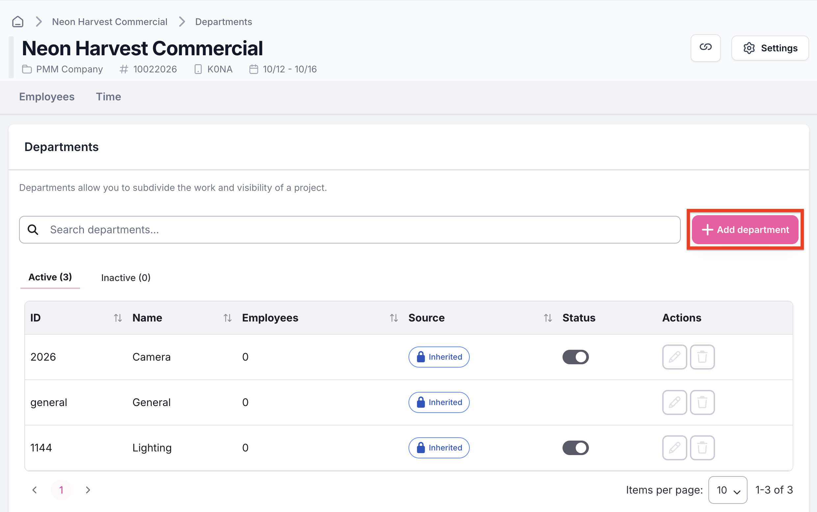
Task: Open the Settings button
Action: (770, 48)
